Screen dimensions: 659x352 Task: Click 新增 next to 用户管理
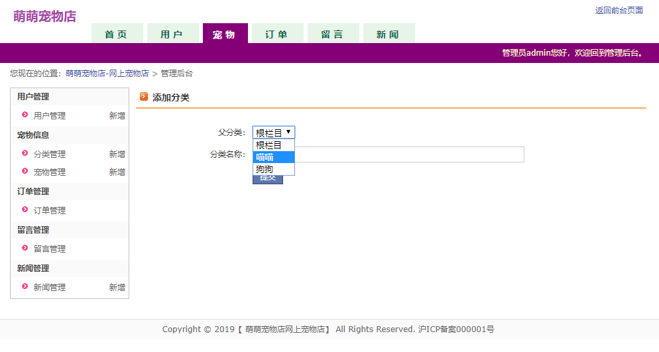(117, 115)
